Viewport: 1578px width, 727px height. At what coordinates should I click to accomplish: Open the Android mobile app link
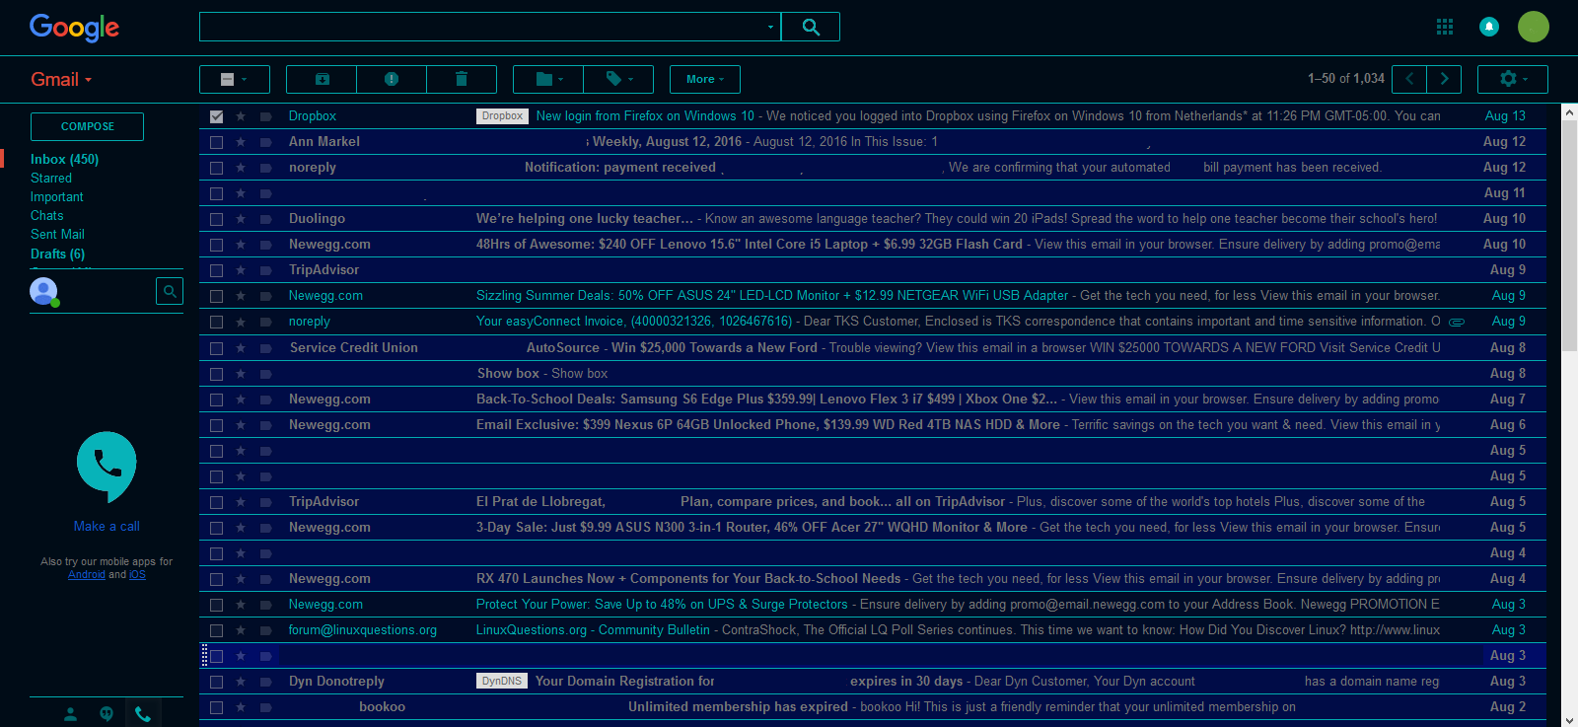tap(87, 575)
